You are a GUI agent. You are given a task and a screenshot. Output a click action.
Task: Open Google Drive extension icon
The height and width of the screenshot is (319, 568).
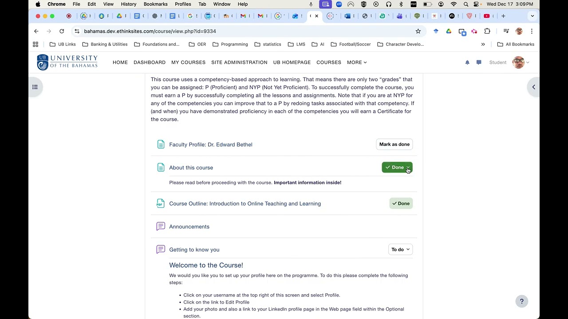click(x=449, y=31)
